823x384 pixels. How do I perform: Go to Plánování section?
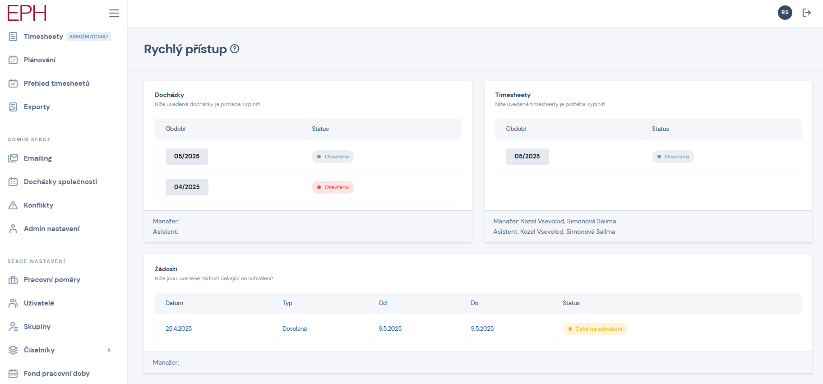coord(40,60)
